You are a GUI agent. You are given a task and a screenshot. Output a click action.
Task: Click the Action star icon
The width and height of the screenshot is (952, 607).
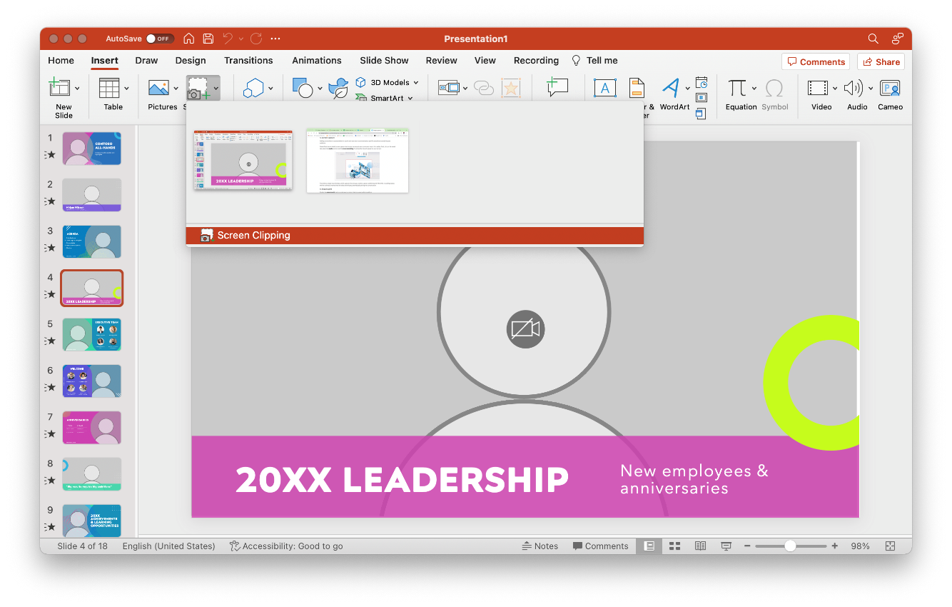[x=510, y=88]
